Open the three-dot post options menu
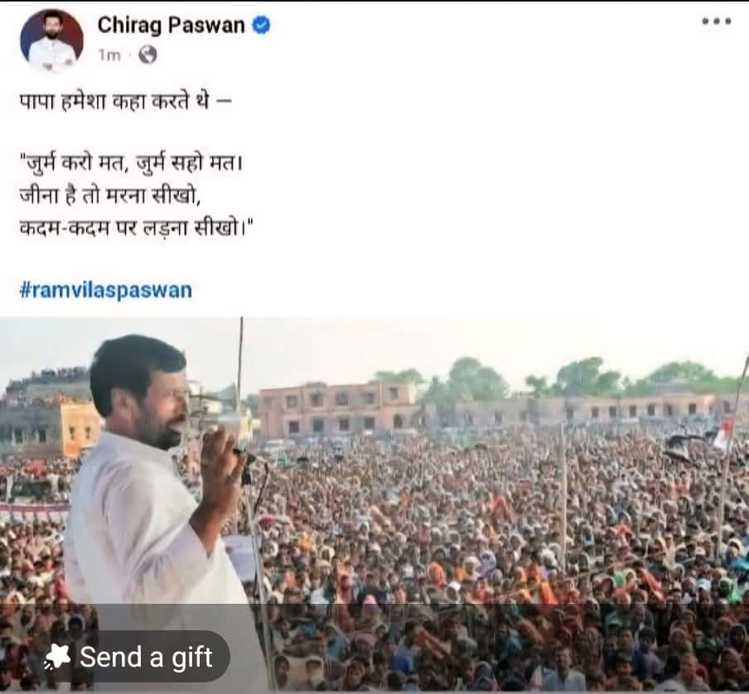749x694 pixels. (717, 21)
